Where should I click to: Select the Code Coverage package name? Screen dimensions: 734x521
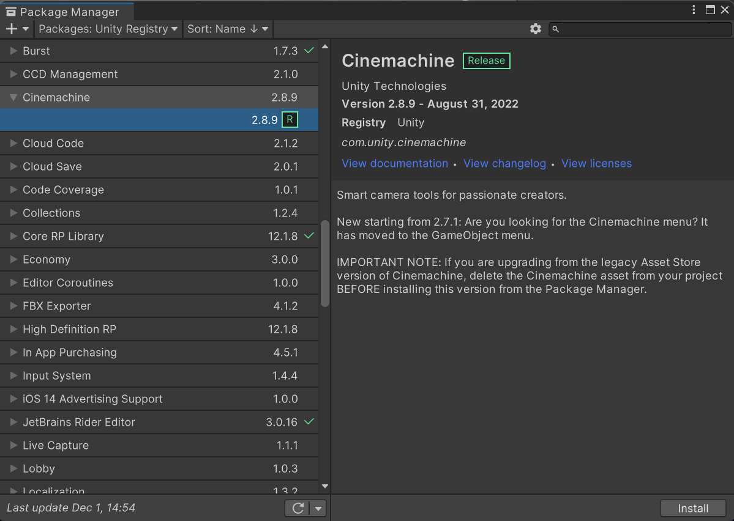[63, 190]
